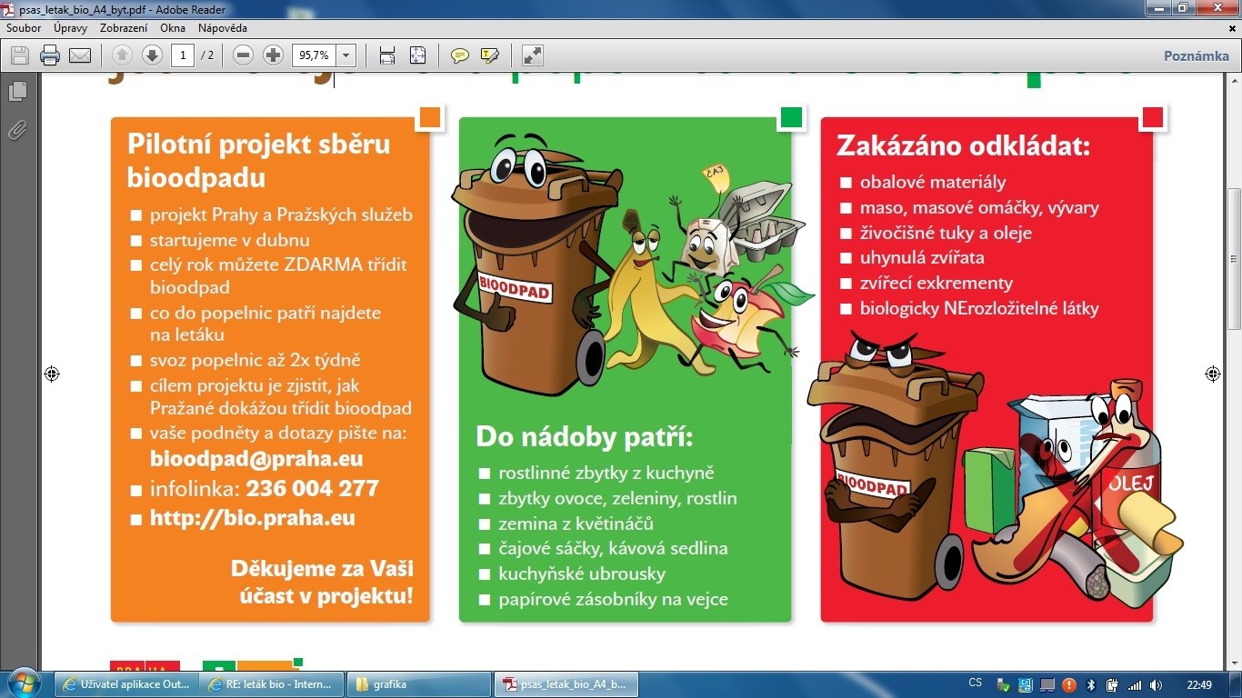1242x698 pixels.
Task: Click the 95,7% zoom value field
Action: (314, 55)
